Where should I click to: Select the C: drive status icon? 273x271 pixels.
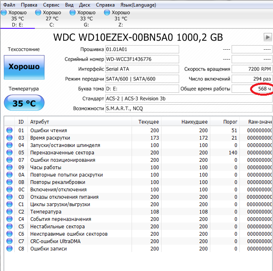click(x=38, y=13)
